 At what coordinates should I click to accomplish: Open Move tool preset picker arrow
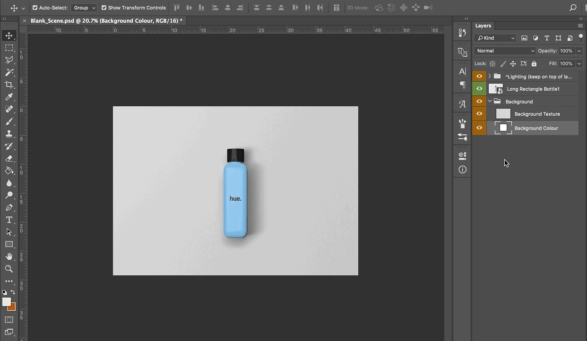[23, 8]
